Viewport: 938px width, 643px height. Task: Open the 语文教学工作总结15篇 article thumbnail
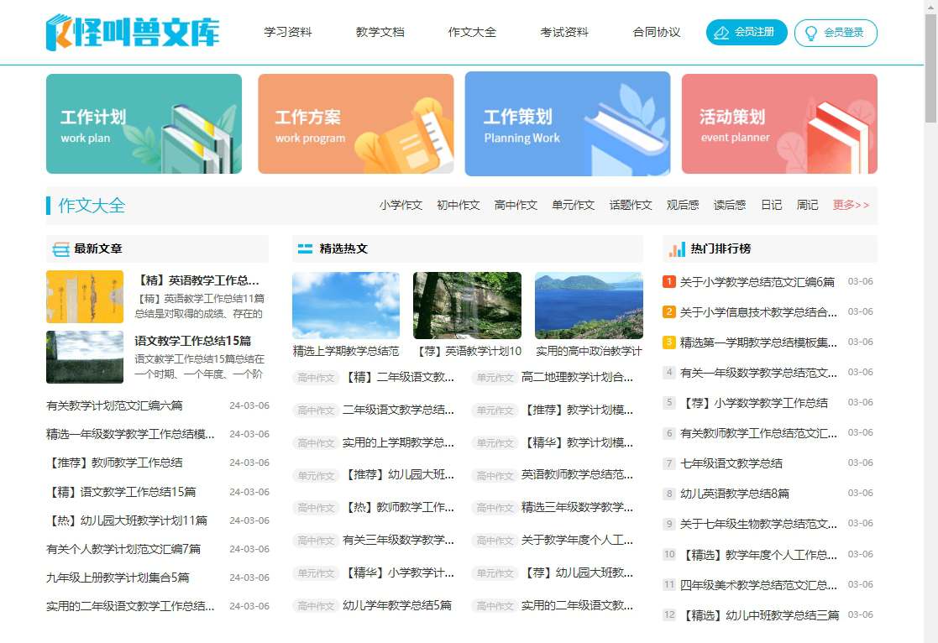[x=85, y=357]
